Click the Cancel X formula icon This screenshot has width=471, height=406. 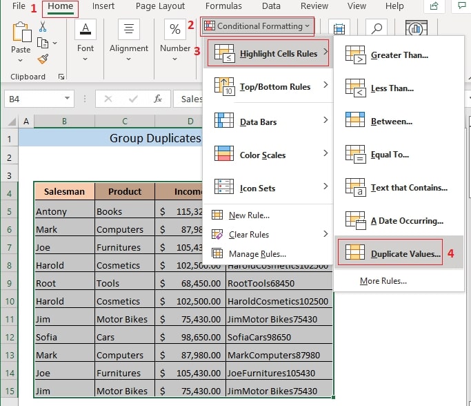108,99
